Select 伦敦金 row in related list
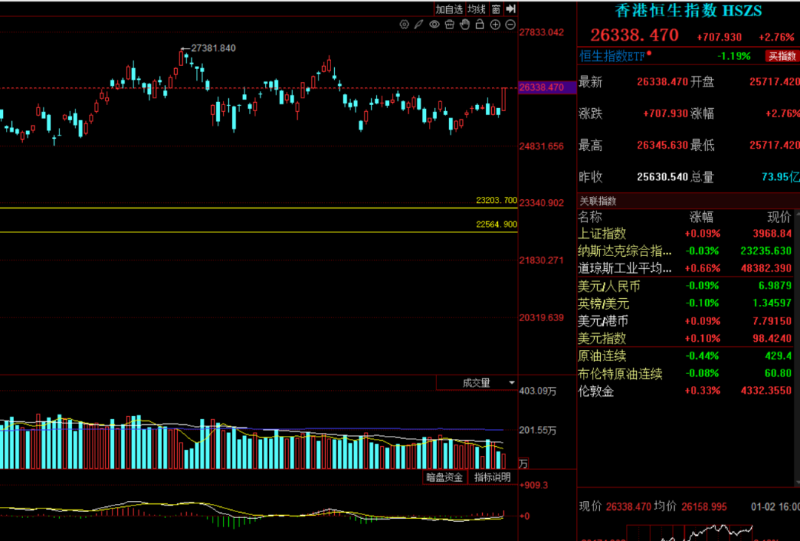 pyautogui.click(x=596, y=391)
